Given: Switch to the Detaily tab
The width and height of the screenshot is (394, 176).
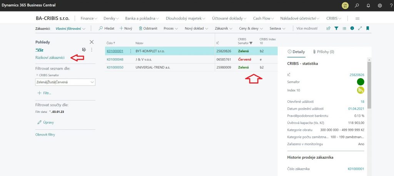Looking at the screenshot, I should coord(296,52).
